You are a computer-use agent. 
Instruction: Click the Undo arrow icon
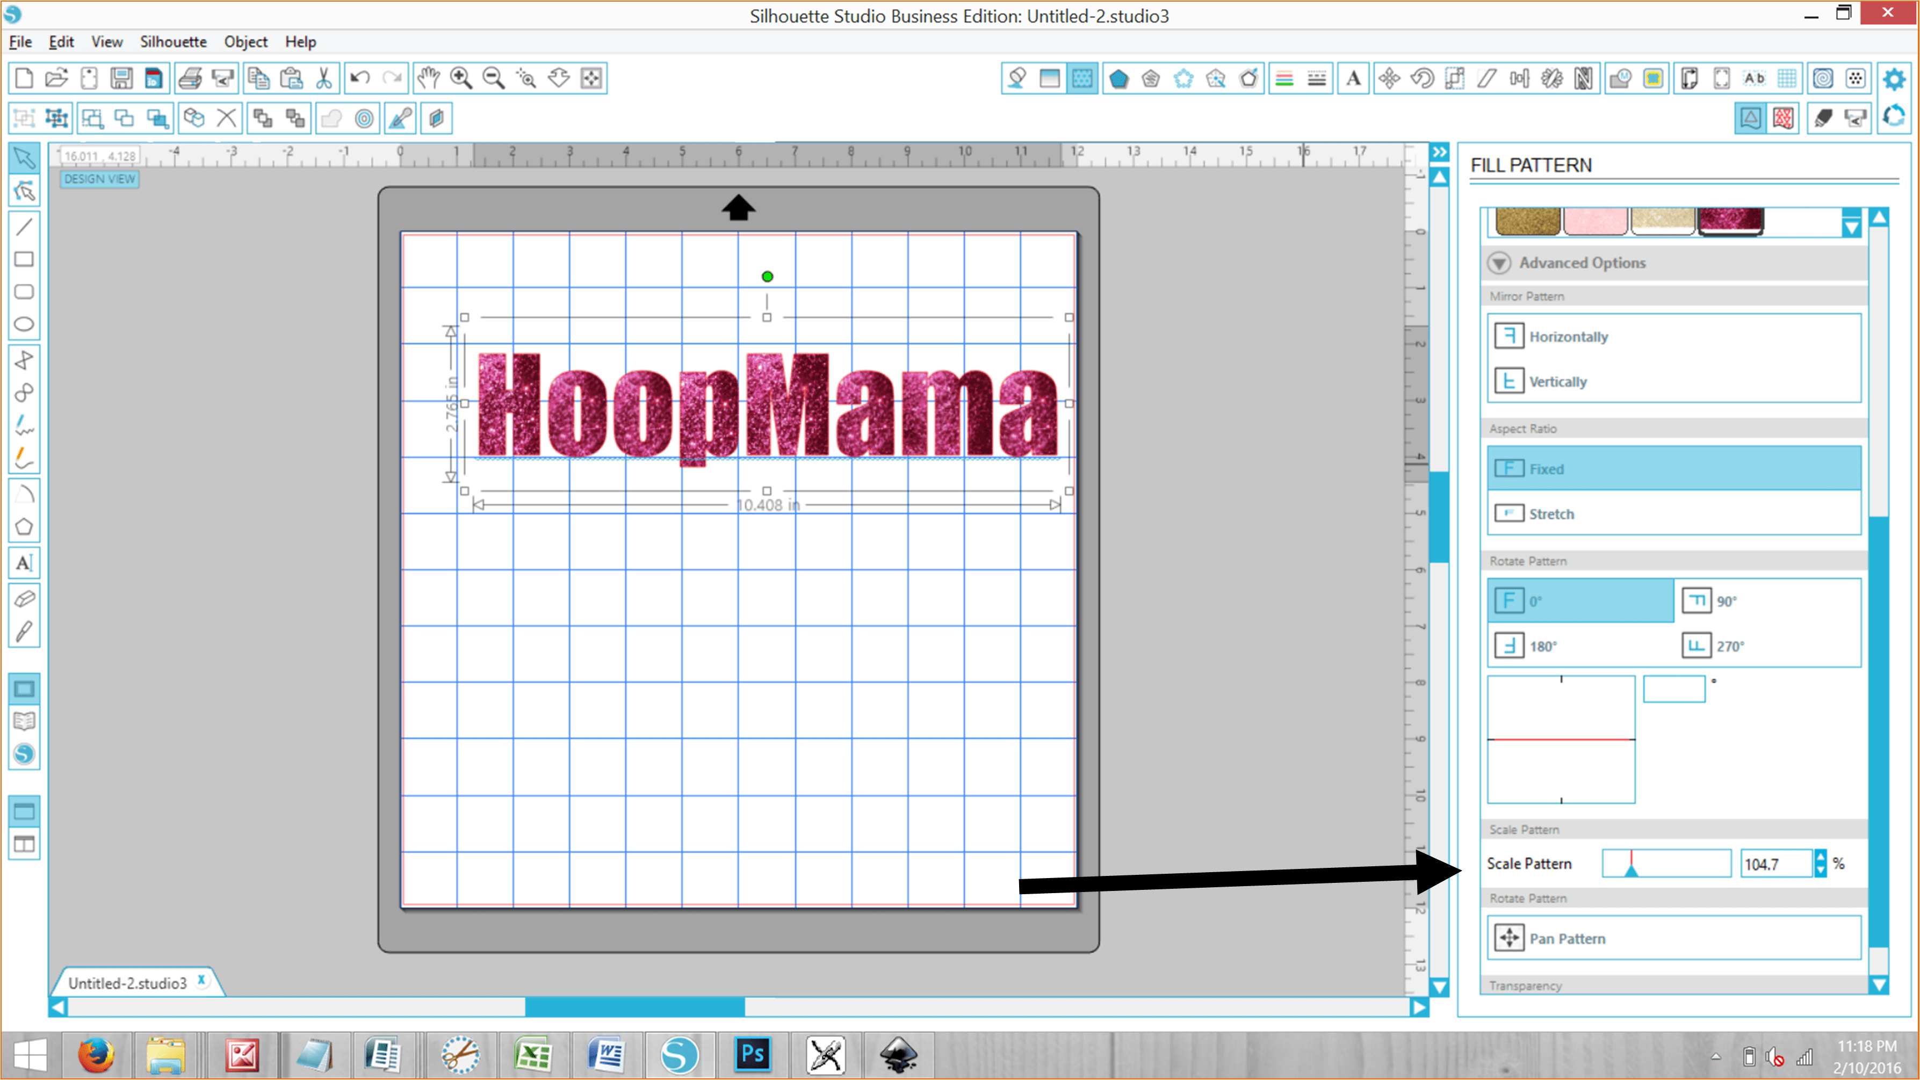point(361,77)
